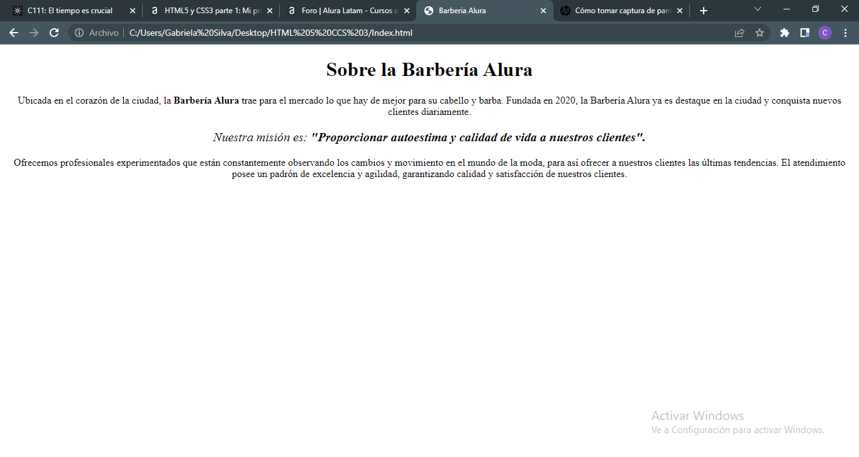Click the paragraph starting Ofrecemos profesionales experimentados
This screenshot has height=457, width=859.
tap(429, 168)
